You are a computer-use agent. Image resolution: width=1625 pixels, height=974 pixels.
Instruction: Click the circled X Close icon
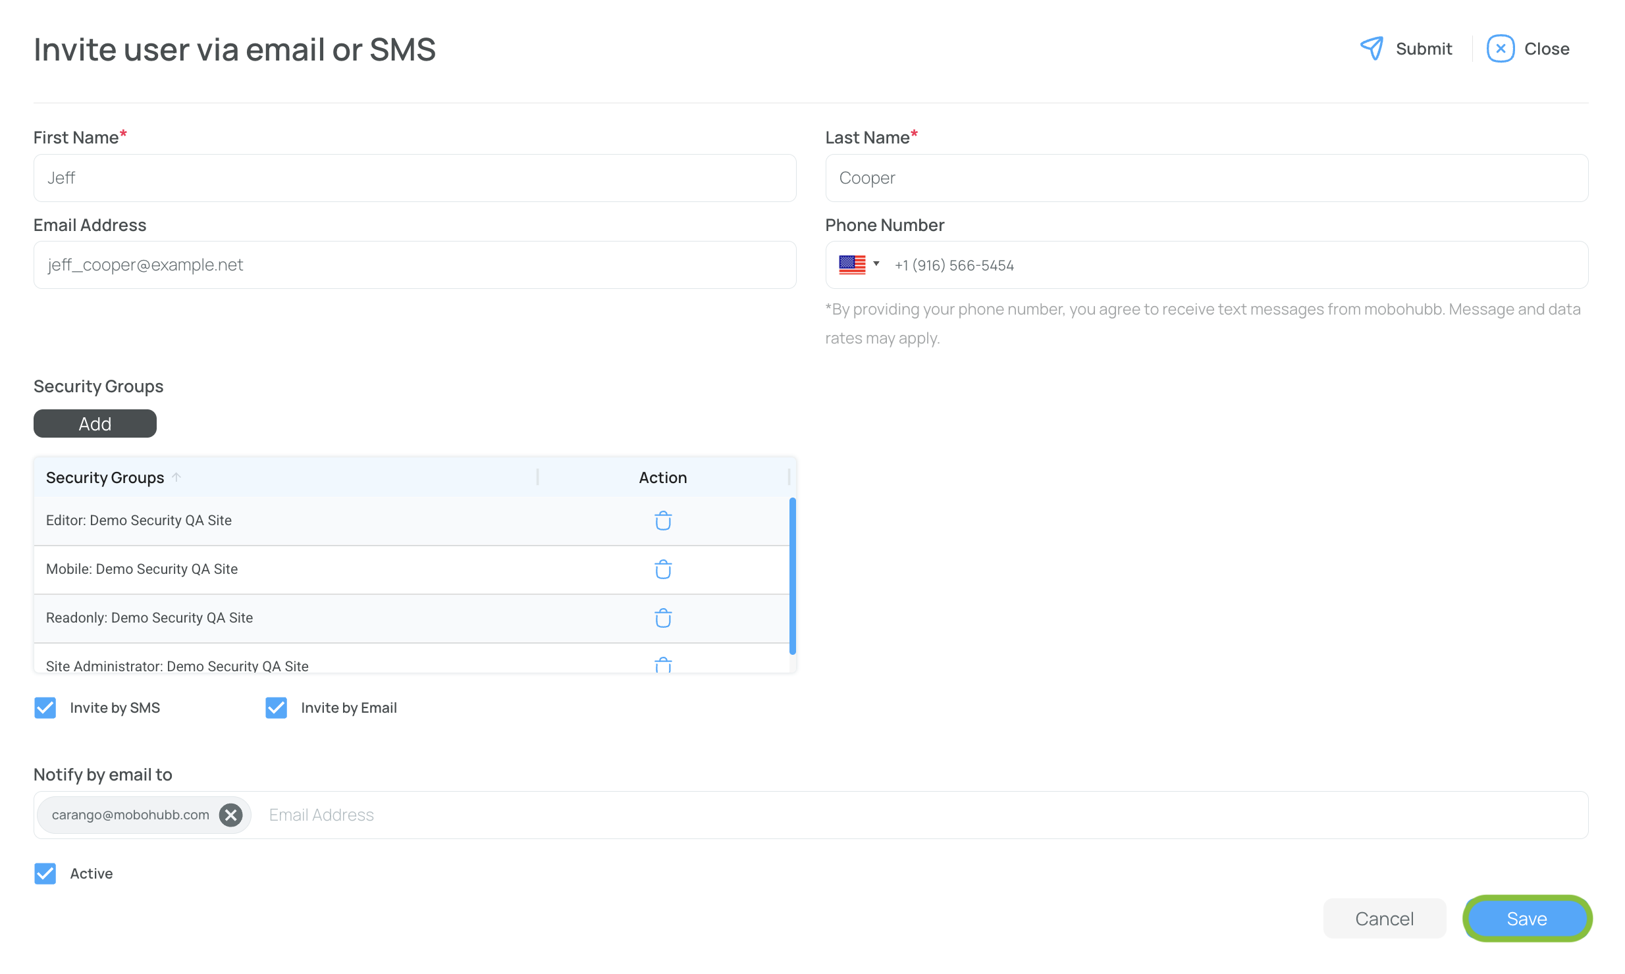(1500, 49)
